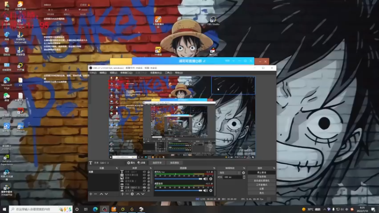
Task: Open transition properties gear next to 淡变
Action: 244,173
